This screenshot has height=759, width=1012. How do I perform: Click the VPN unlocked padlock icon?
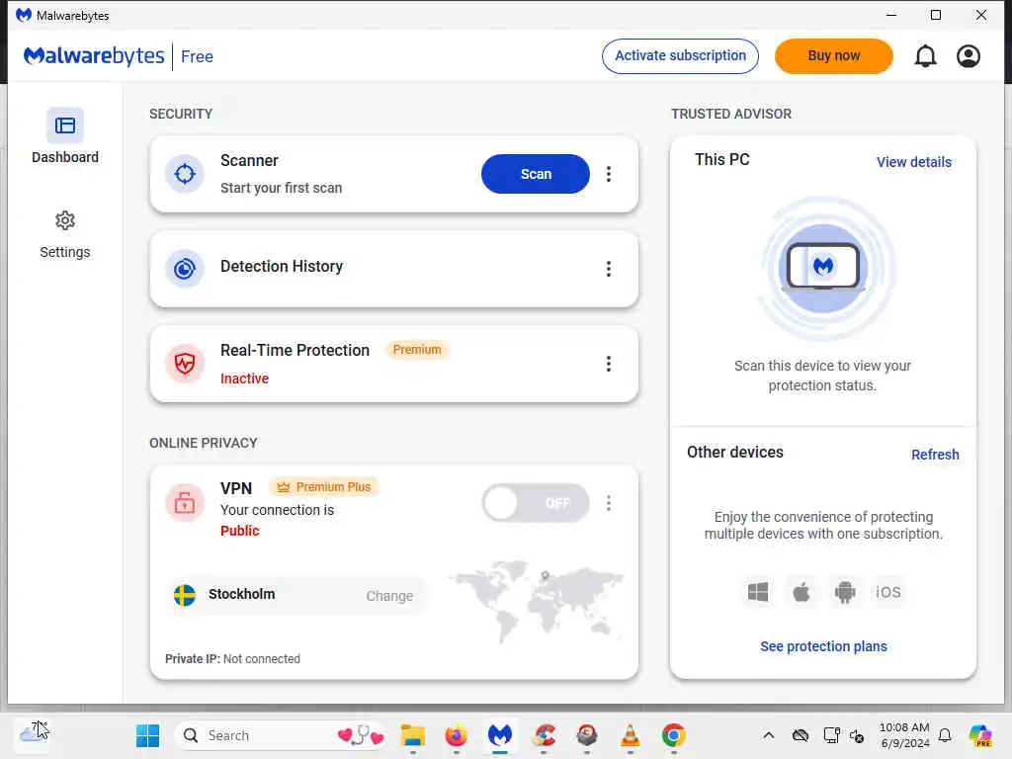[x=185, y=502]
